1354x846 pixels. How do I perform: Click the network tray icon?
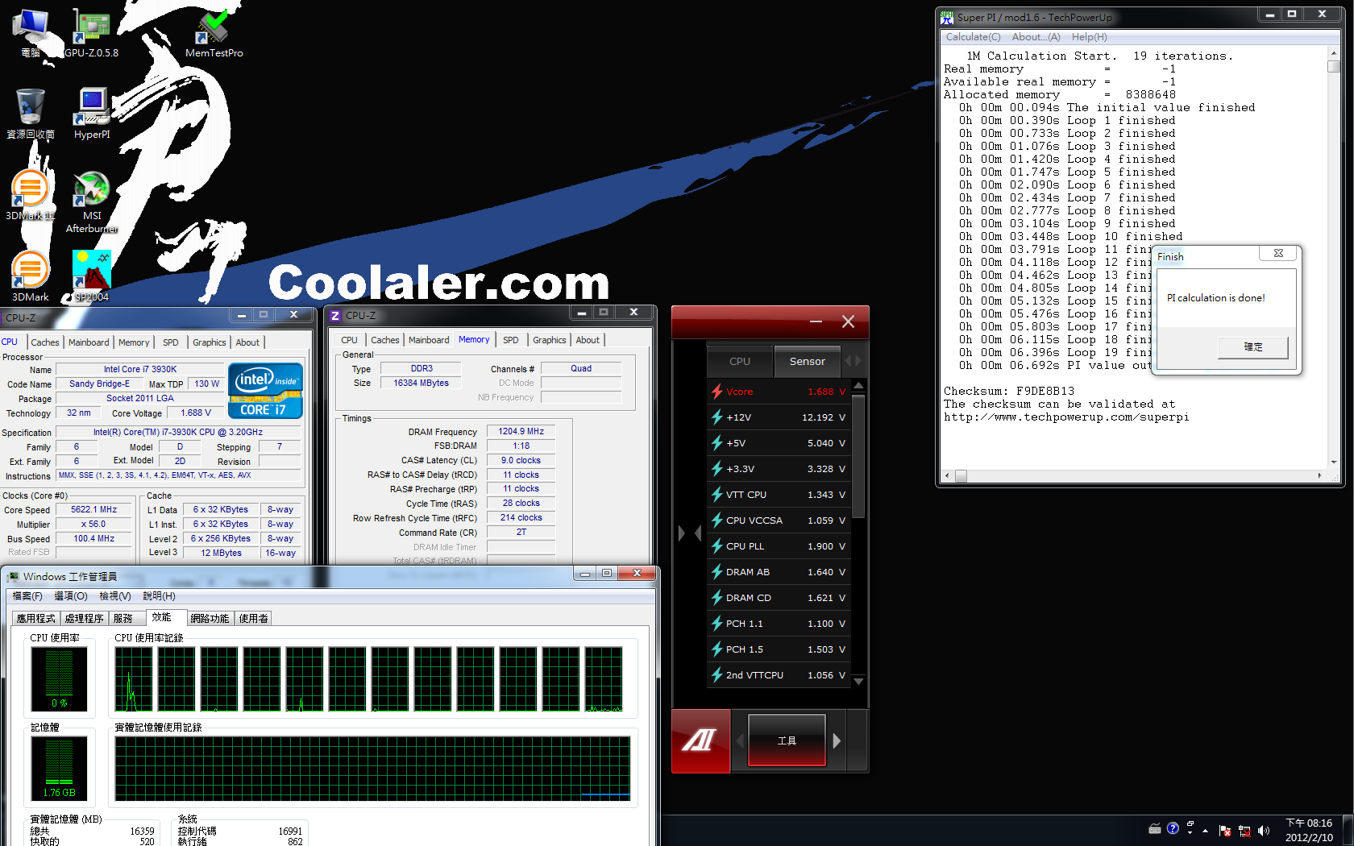1244,831
